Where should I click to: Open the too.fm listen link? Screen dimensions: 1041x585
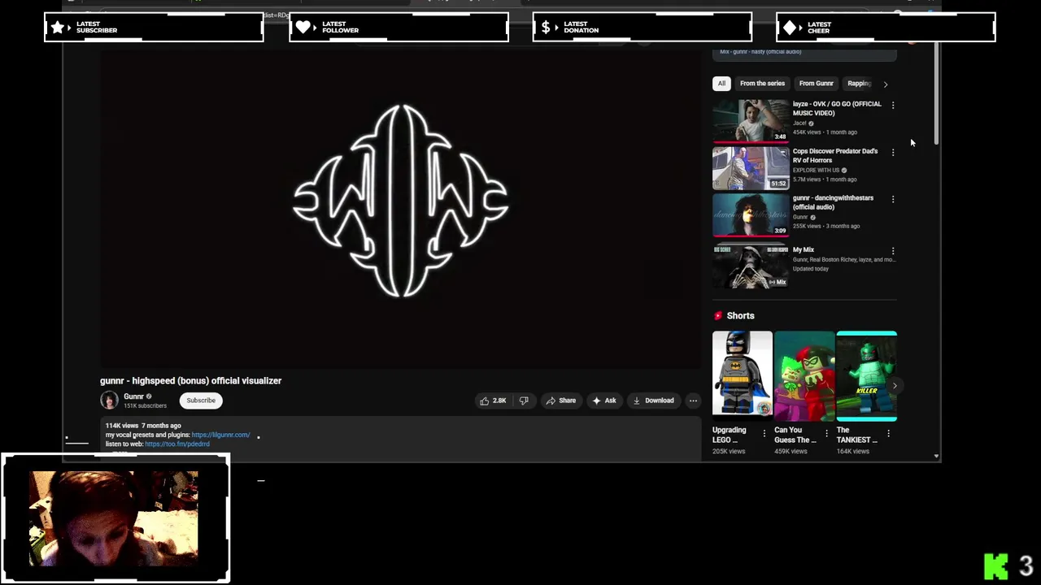(x=177, y=444)
